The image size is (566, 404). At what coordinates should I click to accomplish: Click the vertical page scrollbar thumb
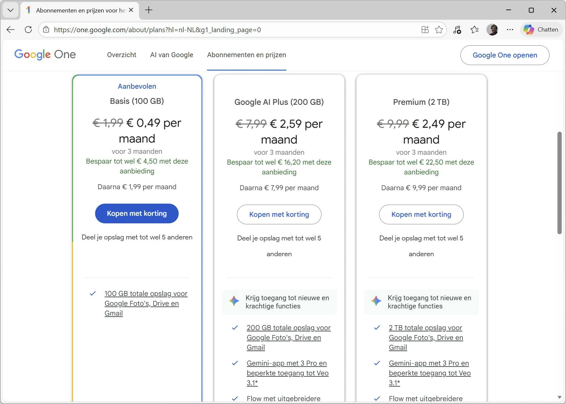559,183
